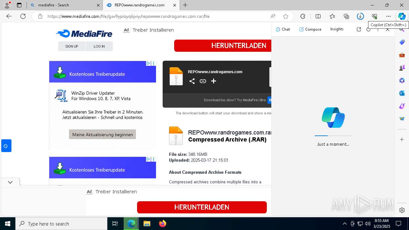This screenshot has height=230, width=409.
Task: Open Copilot in new window
Action: 359,29
